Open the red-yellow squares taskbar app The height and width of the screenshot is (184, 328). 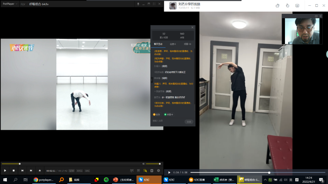(x=96, y=180)
